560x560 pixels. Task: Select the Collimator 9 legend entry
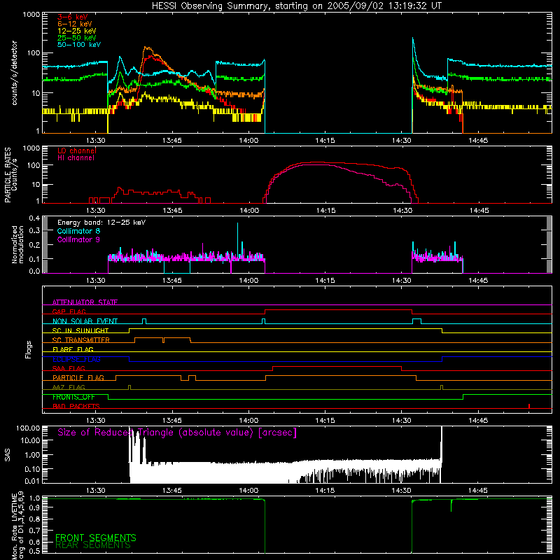78,239
